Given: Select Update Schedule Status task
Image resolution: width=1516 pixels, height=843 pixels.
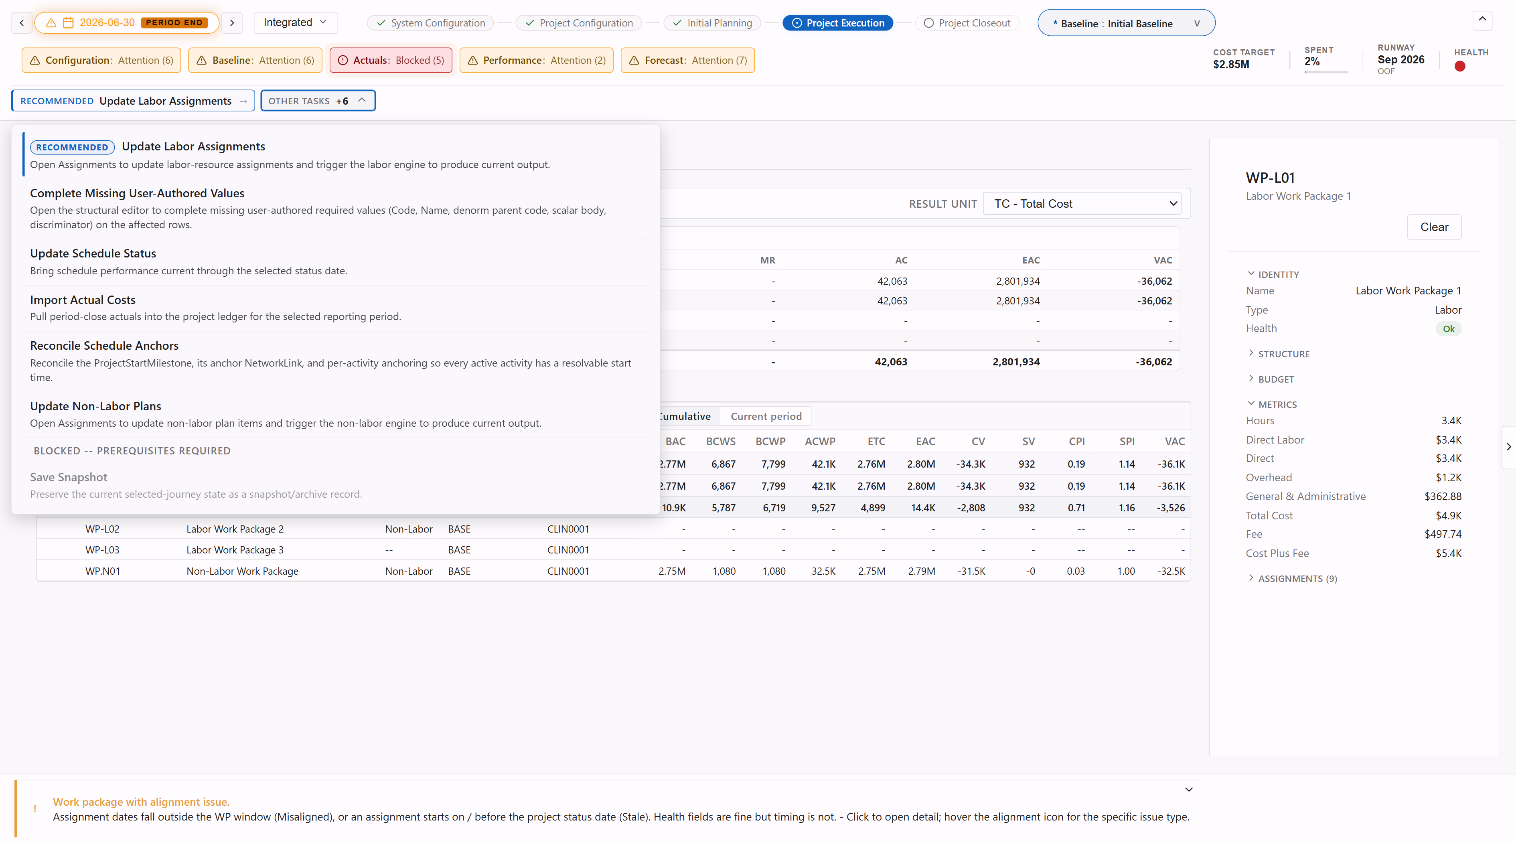Looking at the screenshot, I should (x=335, y=262).
